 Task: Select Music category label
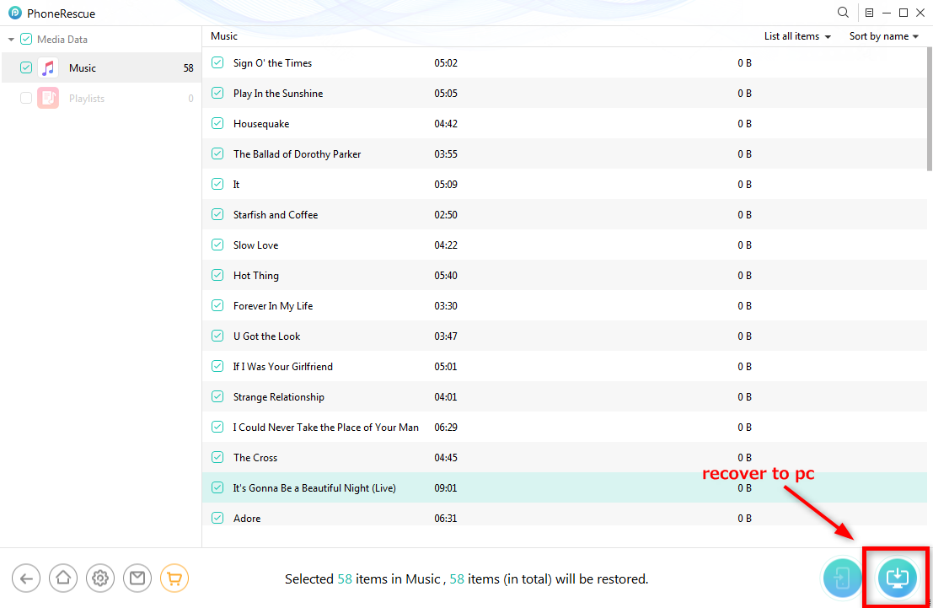[82, 68]
